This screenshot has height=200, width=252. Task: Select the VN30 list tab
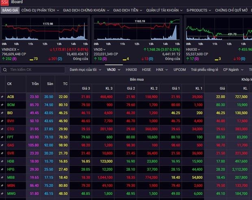114,70
